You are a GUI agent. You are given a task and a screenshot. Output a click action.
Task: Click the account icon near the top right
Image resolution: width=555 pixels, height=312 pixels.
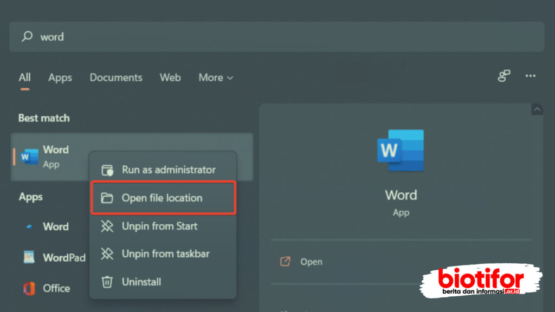pyautogui.click(x=503, y=76)
